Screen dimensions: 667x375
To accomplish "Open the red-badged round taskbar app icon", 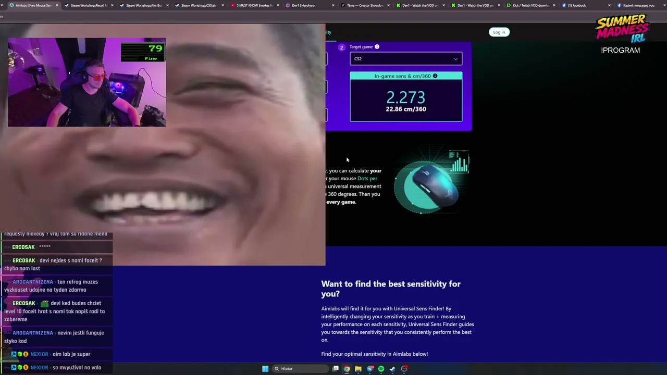I will pyautogui.click(x=404, y=369).
